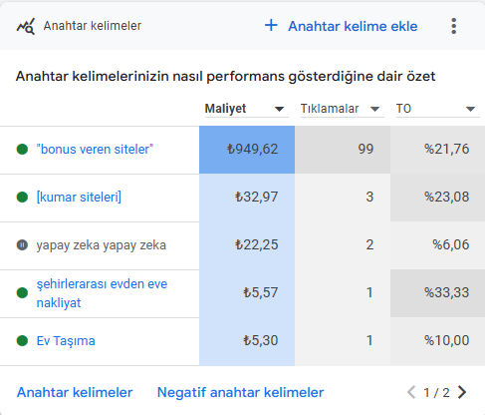Click paused status icon for yapay zeka

click(x=22, y=245)
